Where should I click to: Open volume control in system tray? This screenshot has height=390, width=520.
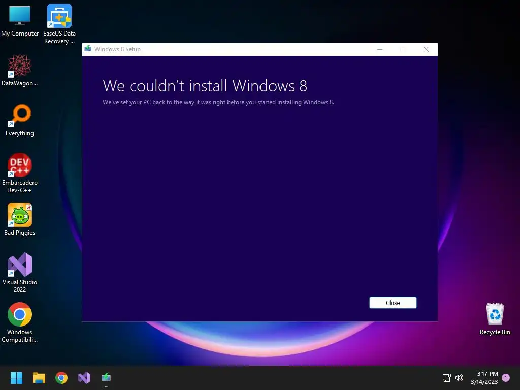pos(459,378)
